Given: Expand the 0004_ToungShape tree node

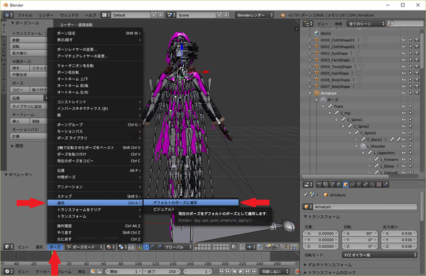Looking at the screenshot, I should point(310,67).
